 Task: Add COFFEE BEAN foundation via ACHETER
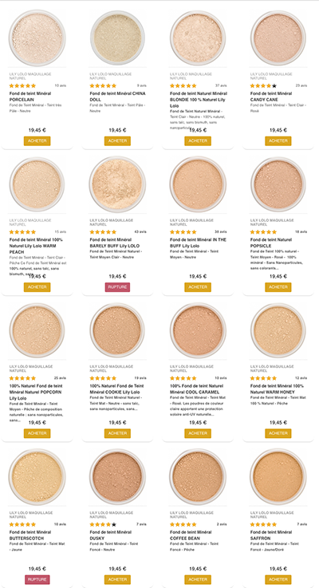[x=198, y=579]
